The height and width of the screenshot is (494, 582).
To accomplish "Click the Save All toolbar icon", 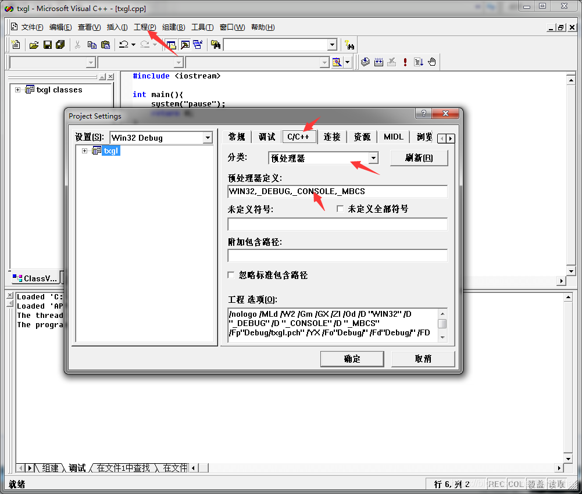I will 60,45.
